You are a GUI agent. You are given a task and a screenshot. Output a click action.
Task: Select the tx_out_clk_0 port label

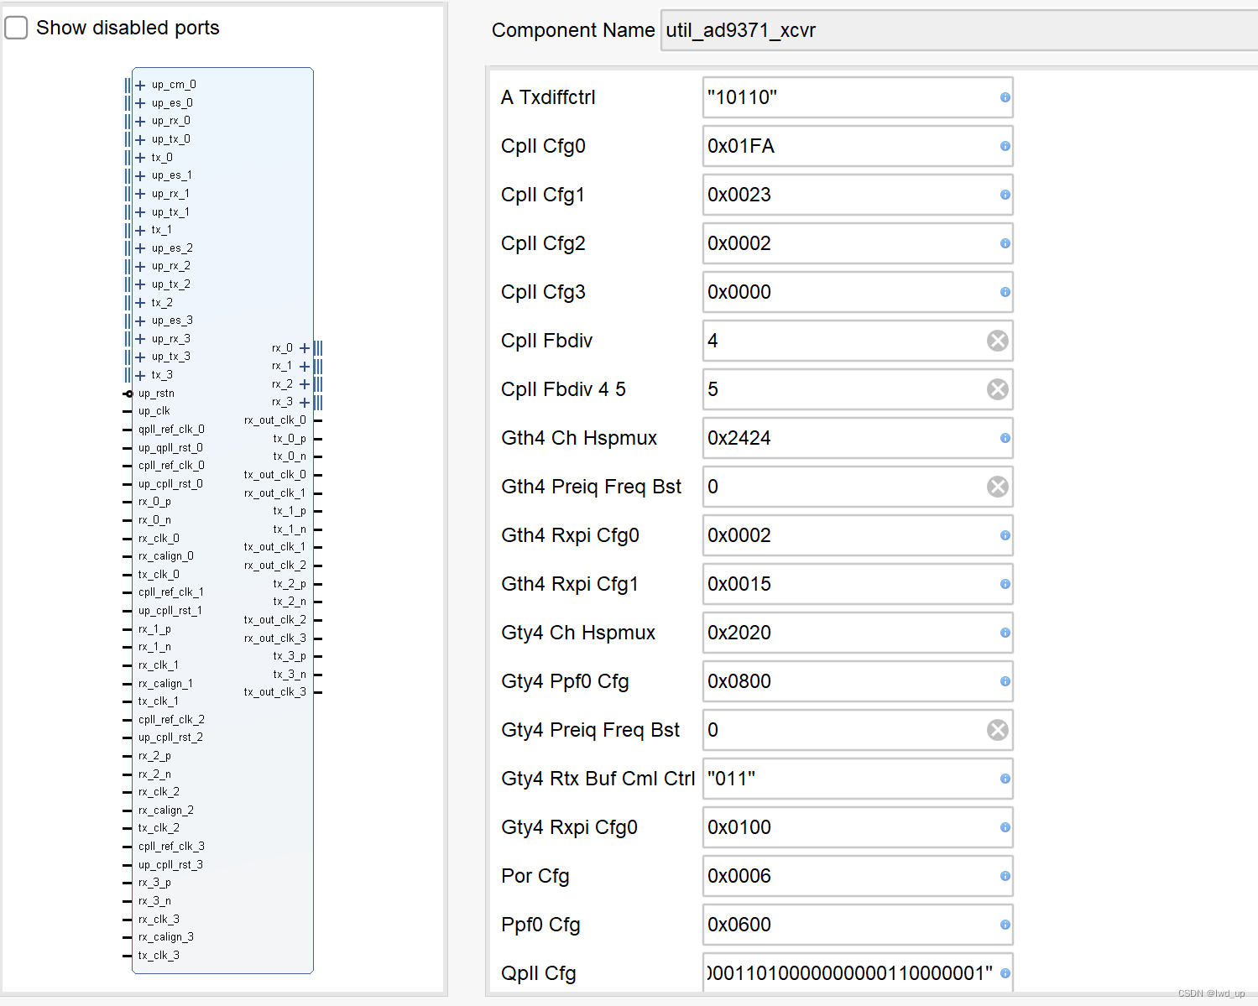point(275,475)
